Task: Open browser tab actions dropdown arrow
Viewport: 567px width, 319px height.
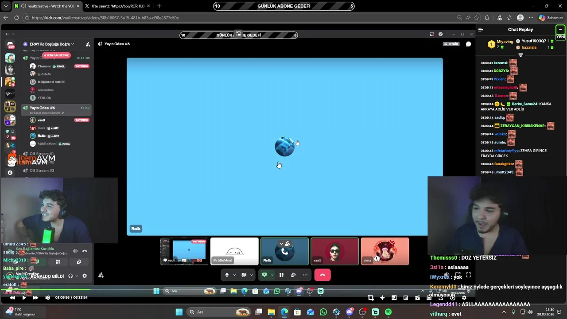Action: coord(6,6)
